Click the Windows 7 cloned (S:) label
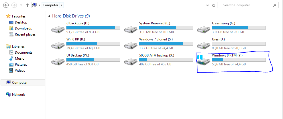This screenshot has width=283, height=119. point(156,39)
